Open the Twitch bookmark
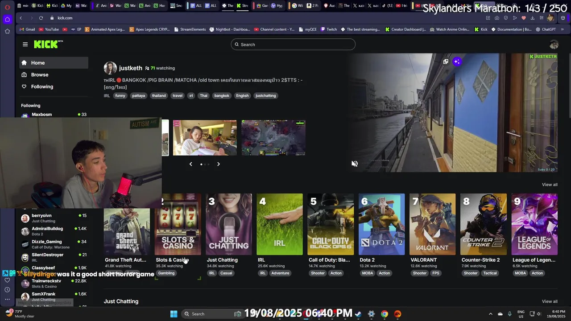This screenshot has width=571, height=321. [x=328, y=29]
